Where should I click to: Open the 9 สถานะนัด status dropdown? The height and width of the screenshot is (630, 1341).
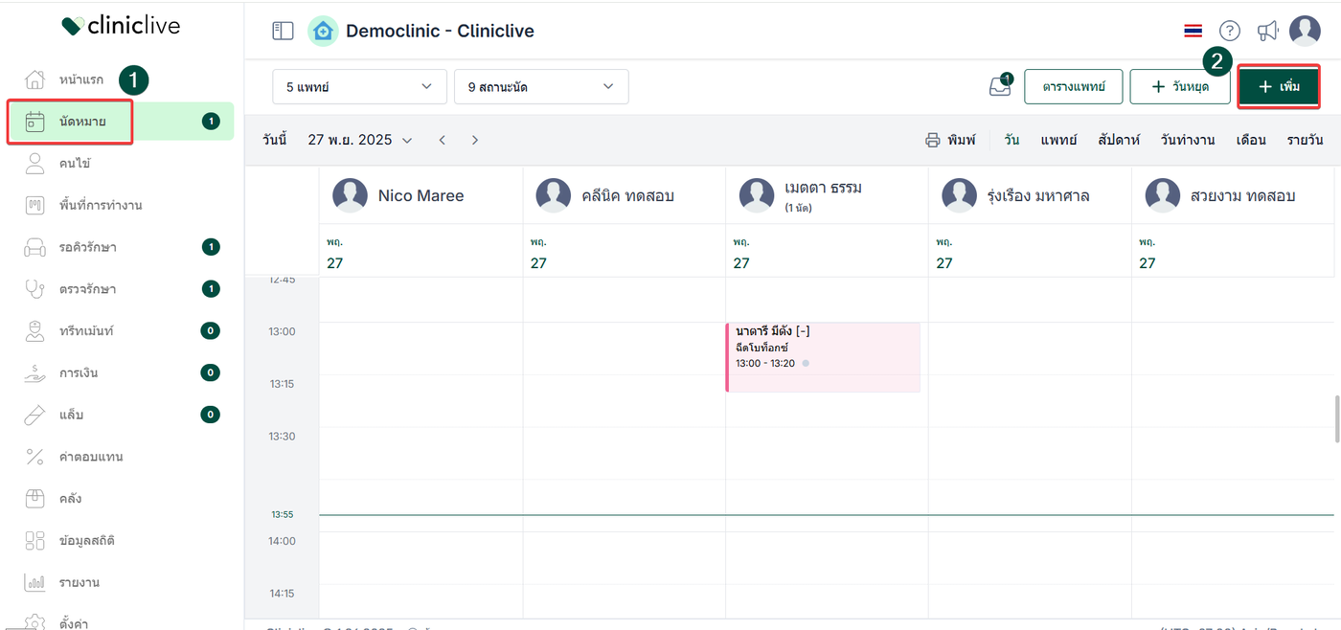[x=540, y=86]
